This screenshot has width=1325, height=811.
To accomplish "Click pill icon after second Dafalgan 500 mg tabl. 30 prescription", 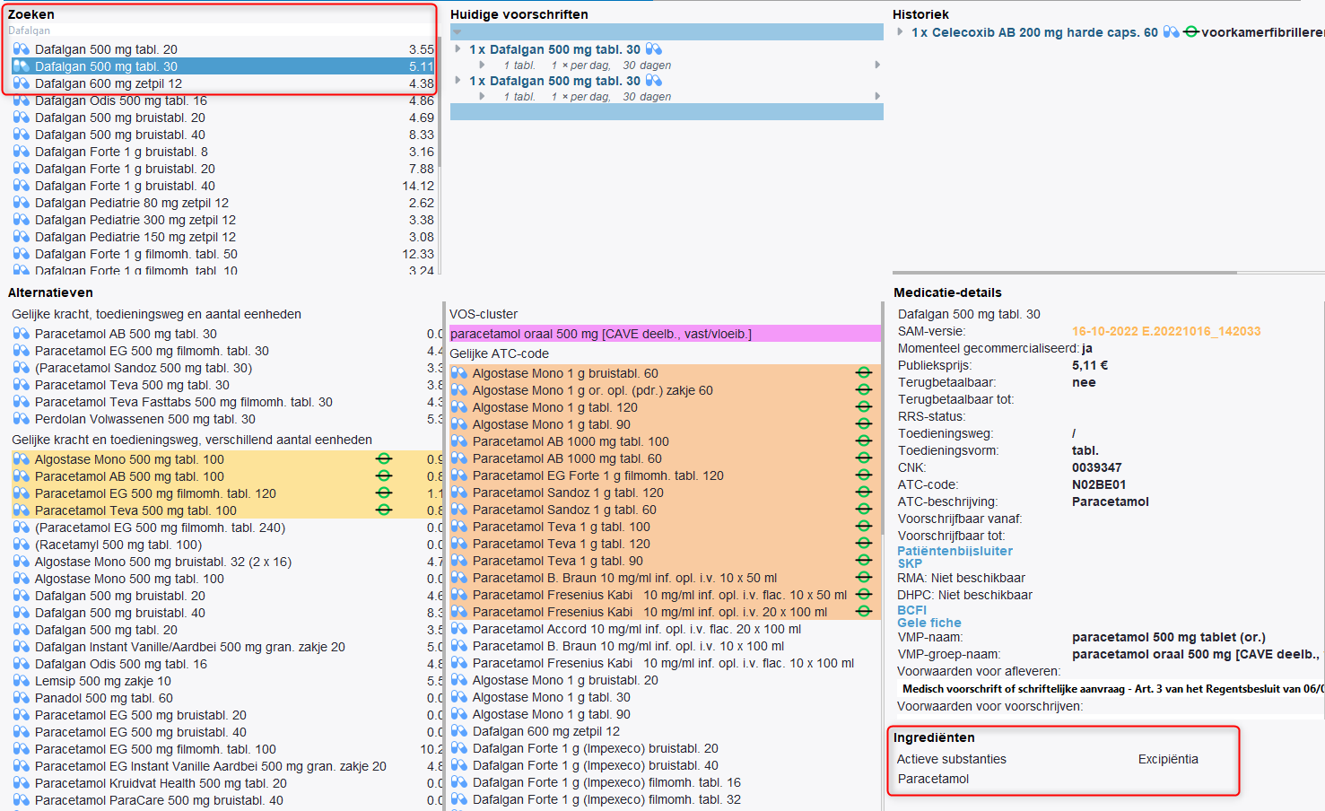I will (654, 81).
